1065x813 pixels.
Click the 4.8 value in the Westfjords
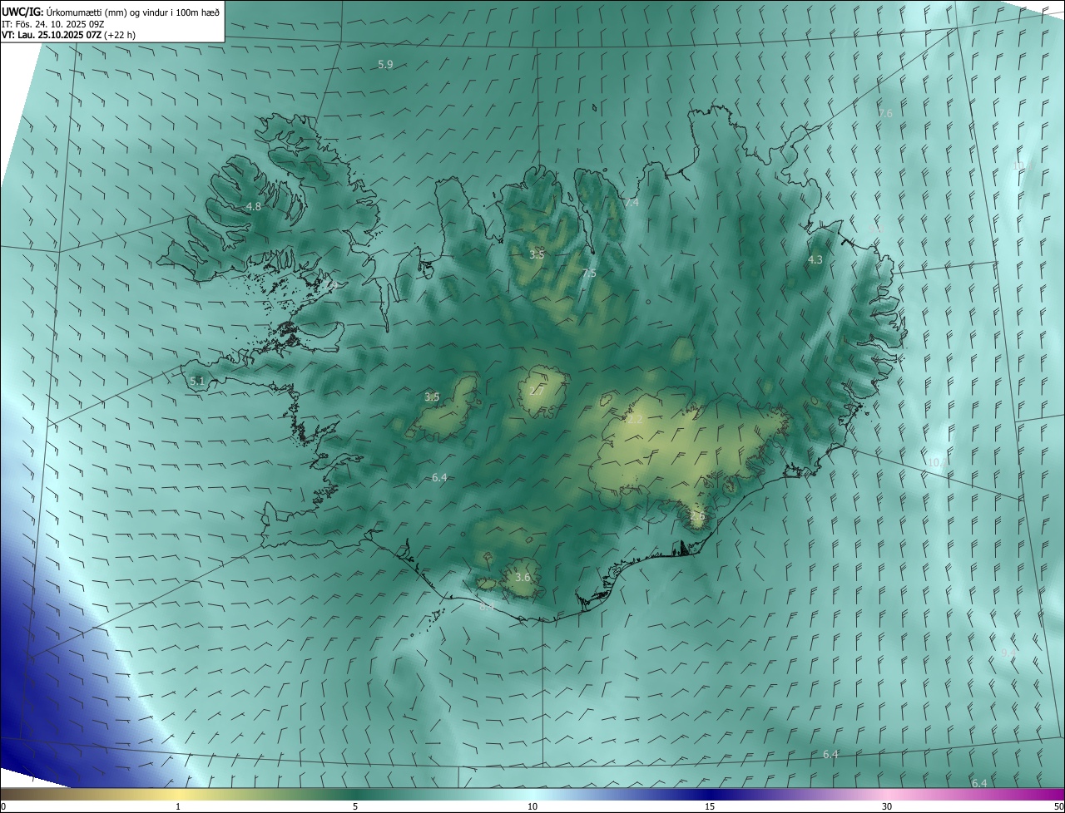click(254, 206)
